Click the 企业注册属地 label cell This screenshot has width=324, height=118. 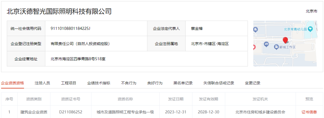[x=166, y=44]
